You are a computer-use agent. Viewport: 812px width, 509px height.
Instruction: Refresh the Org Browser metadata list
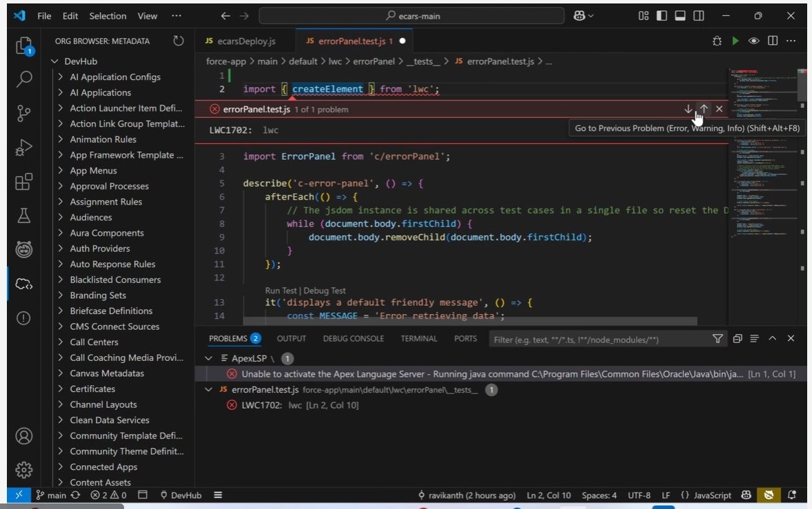click(x=179, y=41)
